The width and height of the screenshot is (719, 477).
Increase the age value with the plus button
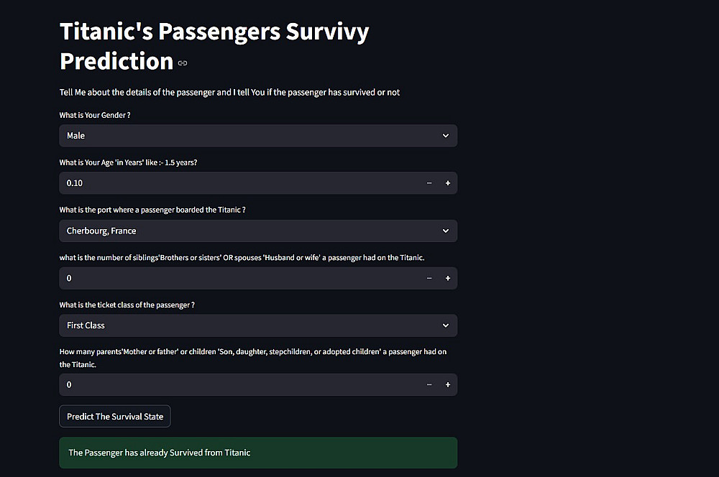point(448,183)
